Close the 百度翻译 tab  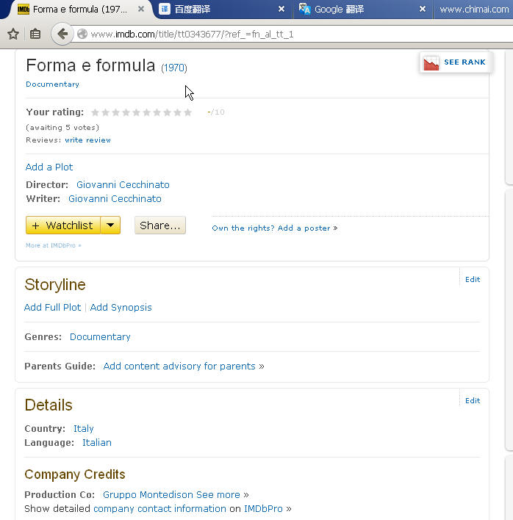tap(281, 9)
